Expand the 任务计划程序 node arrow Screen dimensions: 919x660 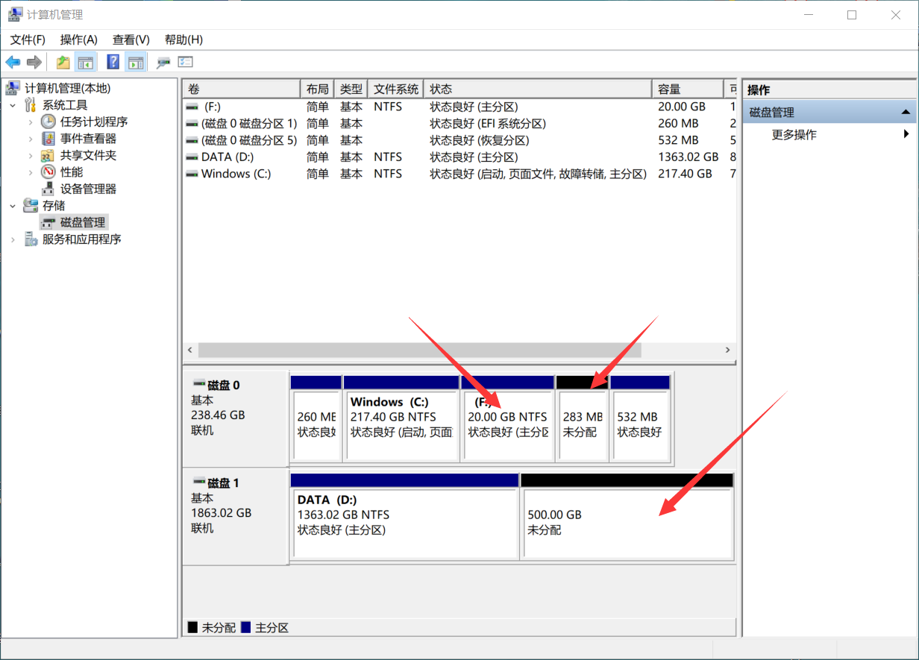(31, 122)
